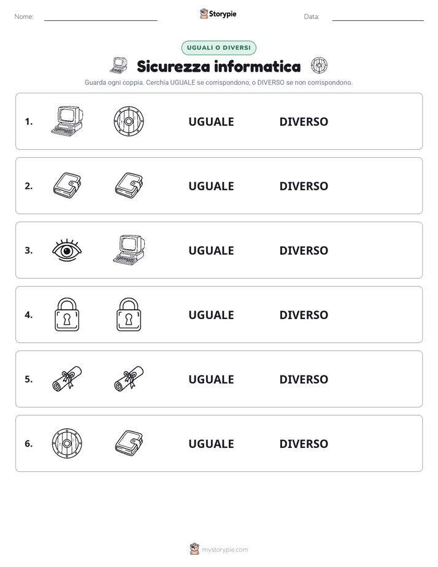
Task: Click the Data line field
Action: tap(378, 17)
